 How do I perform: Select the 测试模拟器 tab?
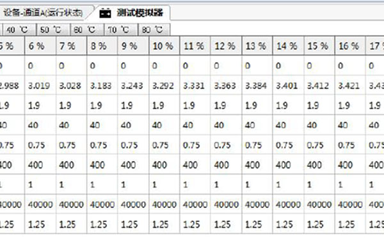tap(132, 13)
